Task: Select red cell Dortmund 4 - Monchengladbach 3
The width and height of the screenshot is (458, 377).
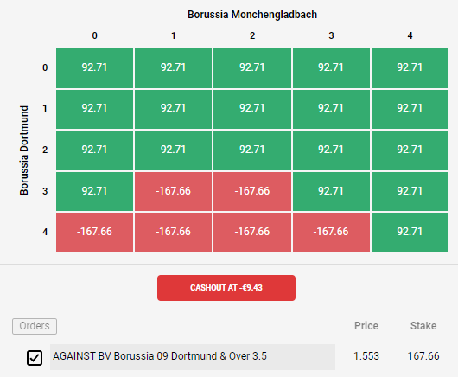Action: [331, 233]
